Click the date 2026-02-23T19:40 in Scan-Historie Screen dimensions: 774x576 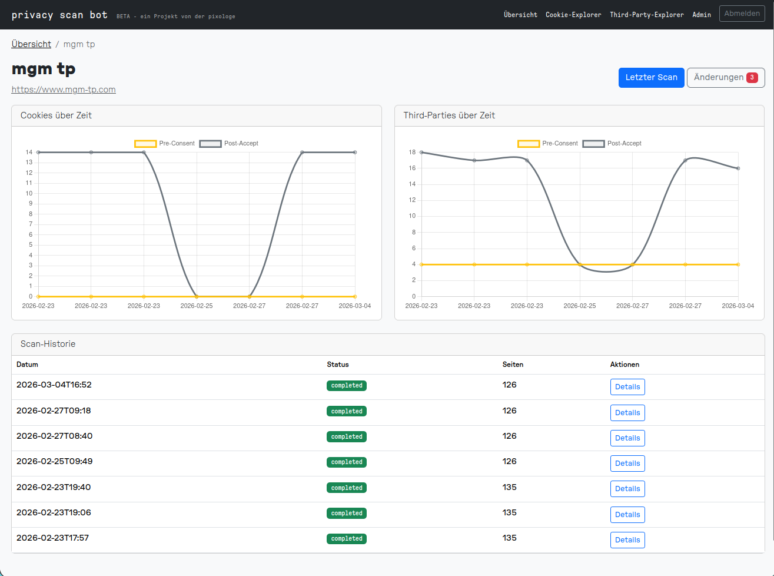pyautogui.click(x=54, y=488)
